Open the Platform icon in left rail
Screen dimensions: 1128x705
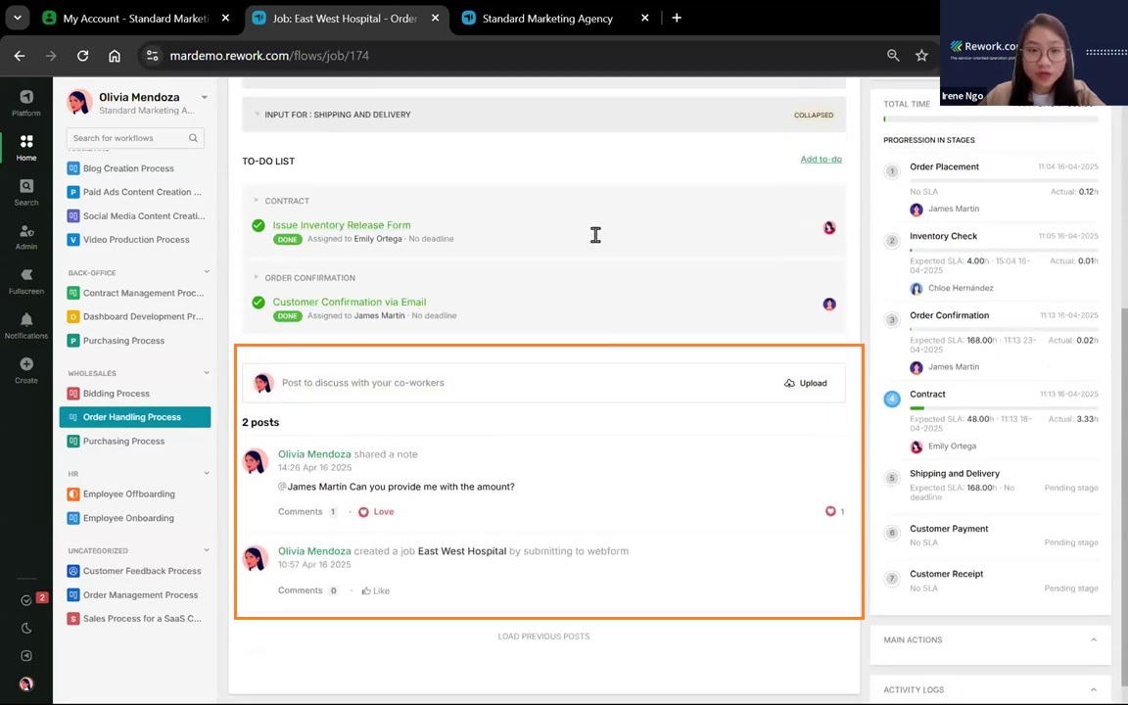click(x=25, y=103)
